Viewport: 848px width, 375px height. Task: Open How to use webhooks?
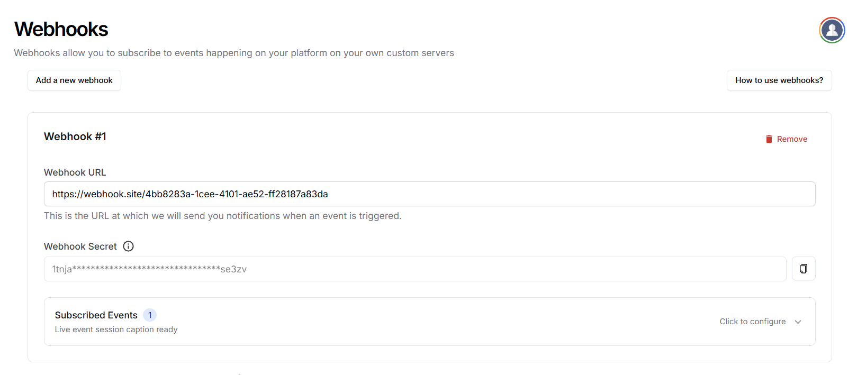(x=779, y=80)
